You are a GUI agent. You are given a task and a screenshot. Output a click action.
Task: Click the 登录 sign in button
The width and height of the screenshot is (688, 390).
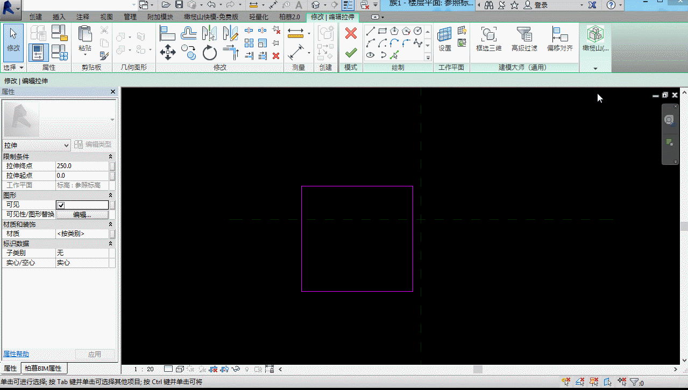pos(536,5)
